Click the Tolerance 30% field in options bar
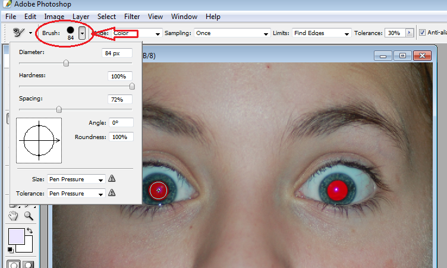447x268 pixels. 395,33
